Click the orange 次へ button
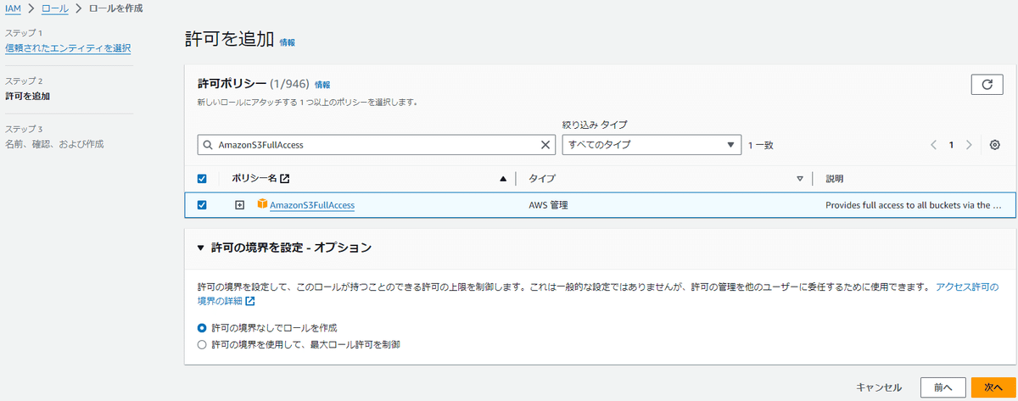The width and height of the screenshot is (1018, 401). pos(993,387)
